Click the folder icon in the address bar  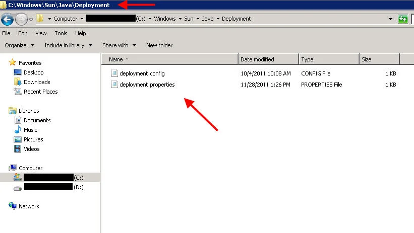point(40,19)
